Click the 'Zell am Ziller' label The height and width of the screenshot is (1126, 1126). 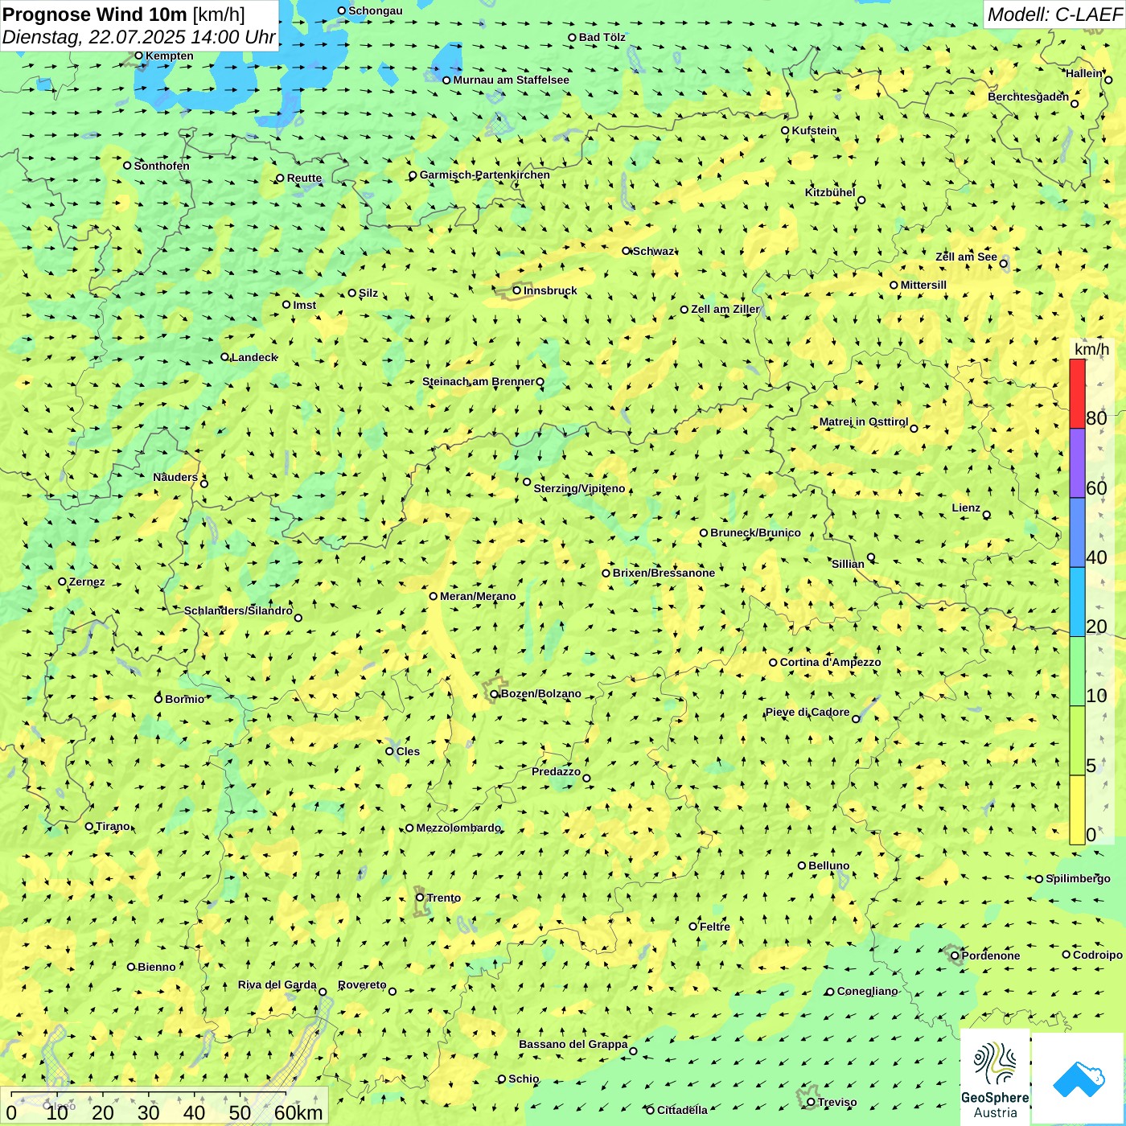(x=725, y=309)
